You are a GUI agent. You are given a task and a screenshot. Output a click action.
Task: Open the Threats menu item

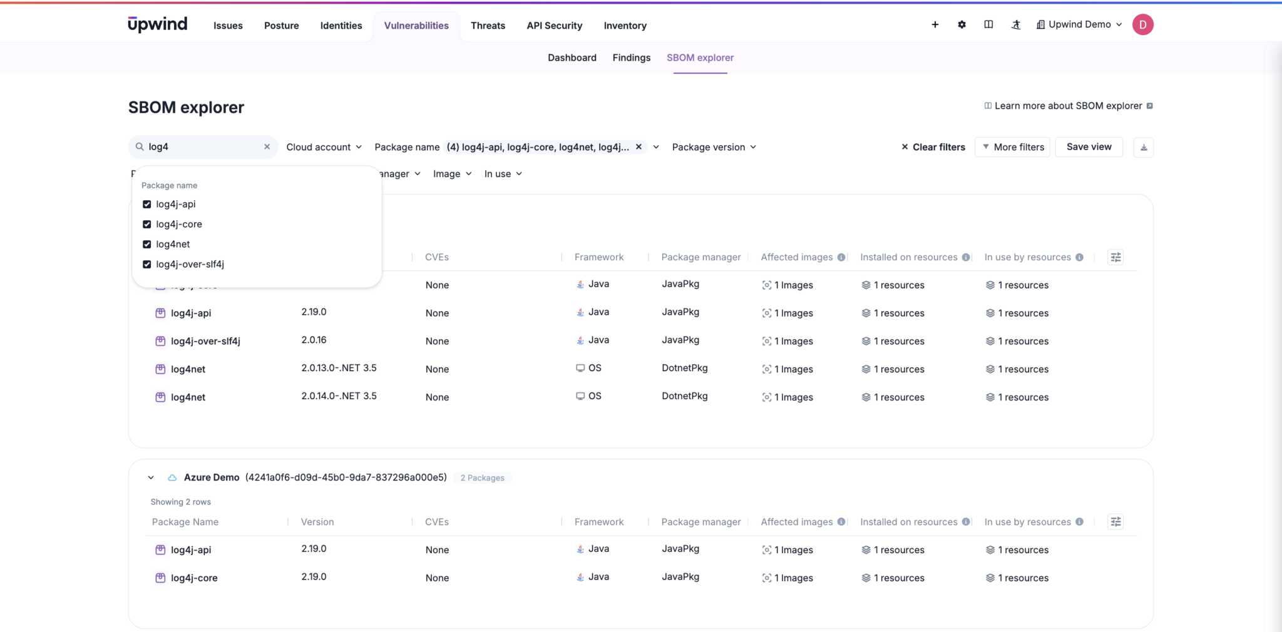(488, 26)
